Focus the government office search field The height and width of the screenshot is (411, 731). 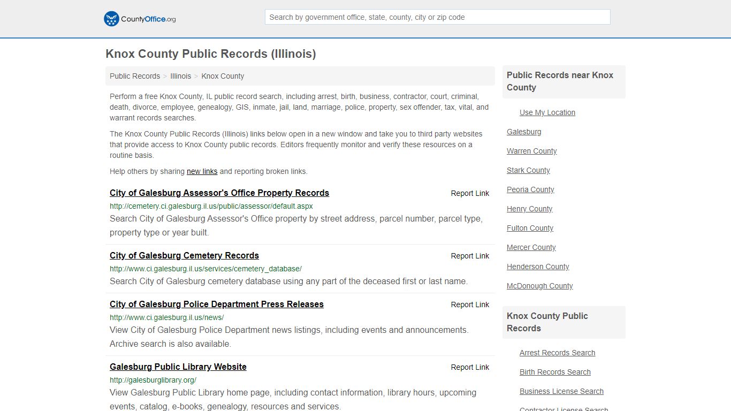pos(437,17)
